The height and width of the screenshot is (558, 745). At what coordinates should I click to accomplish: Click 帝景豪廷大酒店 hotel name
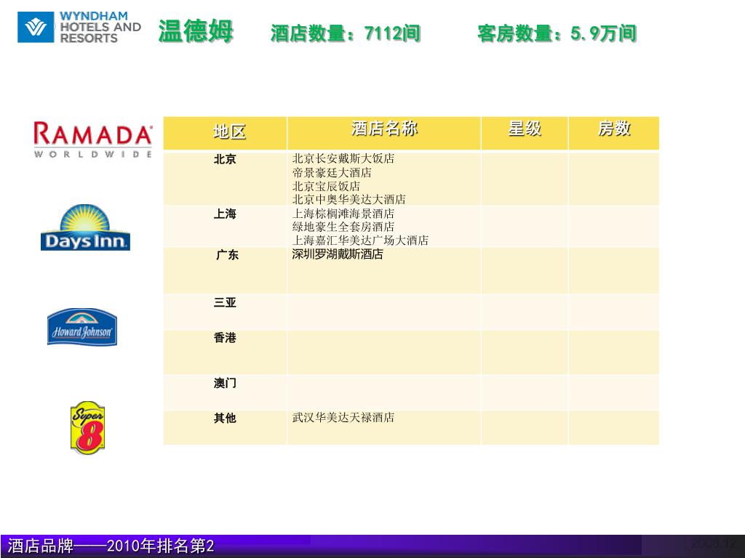332,173
